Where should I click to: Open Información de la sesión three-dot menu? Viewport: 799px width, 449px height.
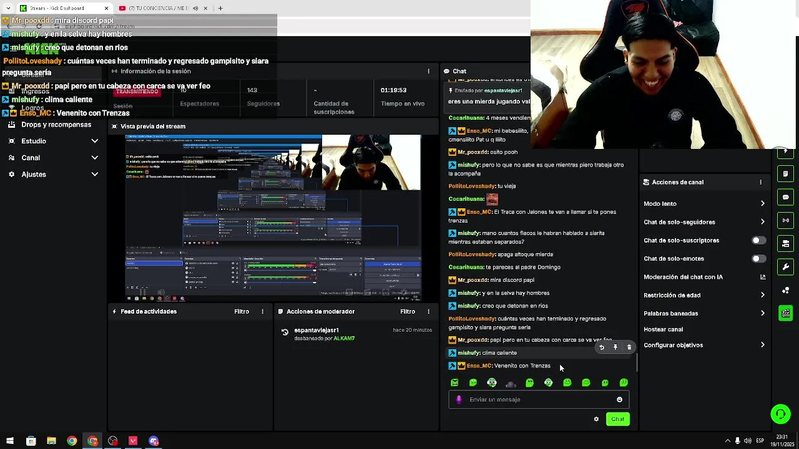pyautogui.click(x=428, y=71)
